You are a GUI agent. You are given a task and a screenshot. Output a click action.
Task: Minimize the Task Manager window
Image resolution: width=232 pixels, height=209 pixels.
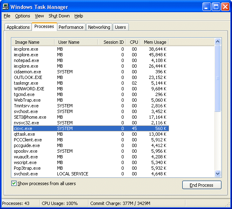coord(207,7)
